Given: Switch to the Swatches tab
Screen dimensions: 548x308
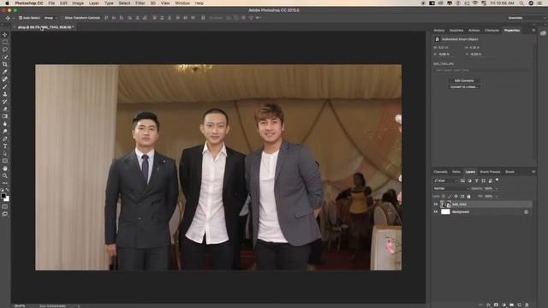Looking at the screenshot, I should pyautogui.click(x=456, y=31).
